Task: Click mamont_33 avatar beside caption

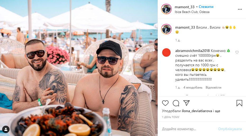Action: [x=166, y=29]
